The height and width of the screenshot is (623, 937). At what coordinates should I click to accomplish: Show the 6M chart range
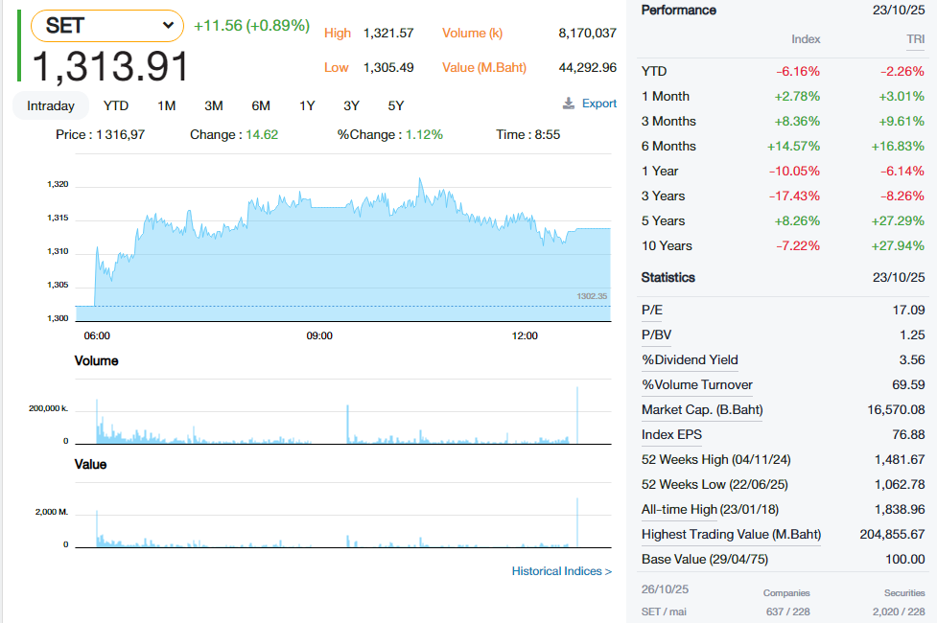(x=261, y=105)
